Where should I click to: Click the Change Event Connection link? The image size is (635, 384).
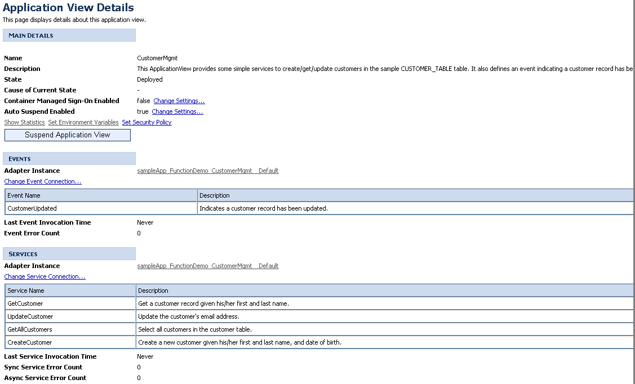[x=42, y=181]
